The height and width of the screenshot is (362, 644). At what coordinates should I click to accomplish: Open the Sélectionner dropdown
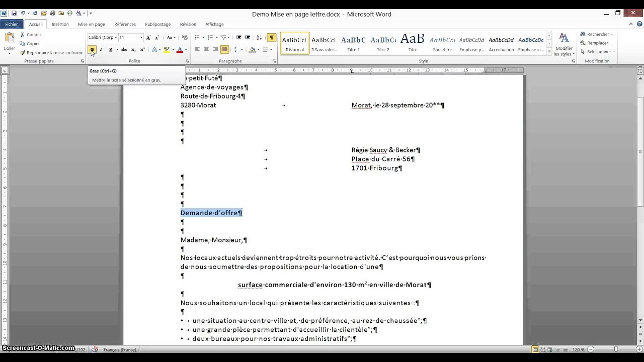[x=597, y=52]
